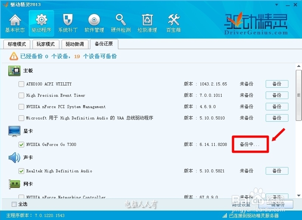Open the 百宝箱 tools icon

(173, 23)
